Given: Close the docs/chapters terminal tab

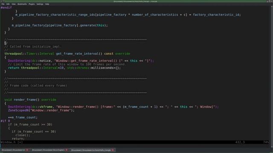Looking at the screenshot, I should [67, 150].
